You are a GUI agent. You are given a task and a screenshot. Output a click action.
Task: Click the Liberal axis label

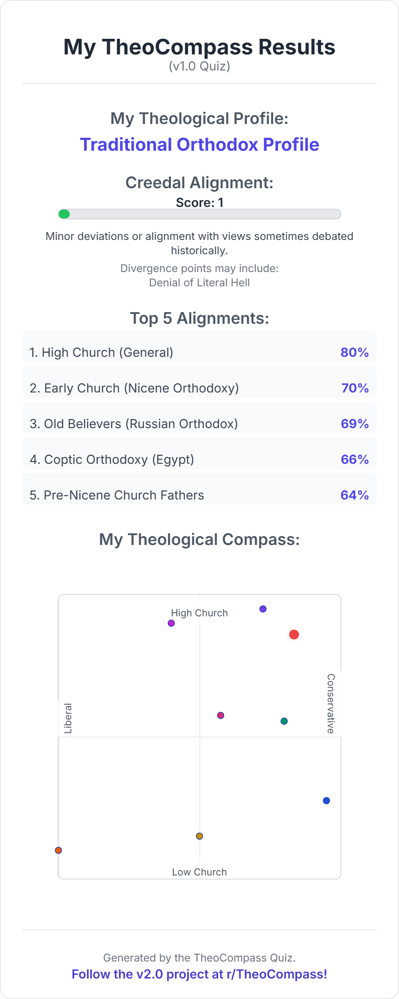click(68, 718)
